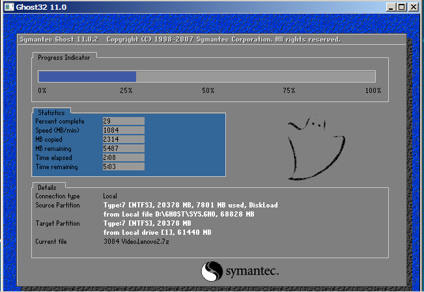Select the Details group label
Screen dimensions: 424x292
[x=47, y=187]
